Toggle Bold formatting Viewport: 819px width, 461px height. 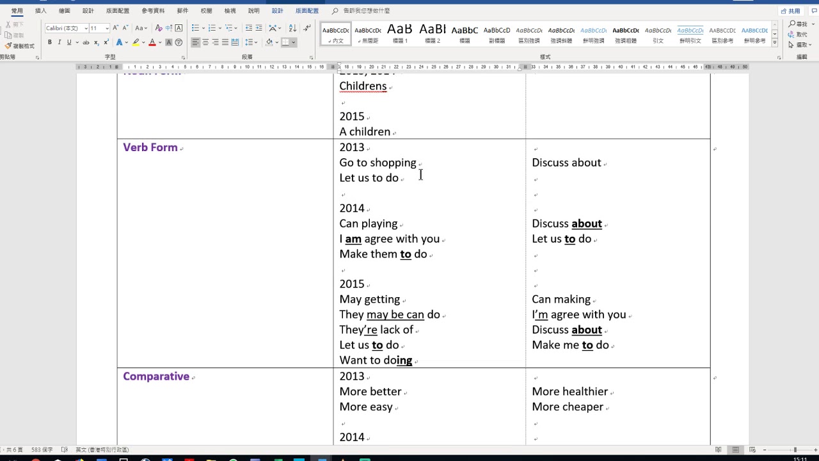[50, 42]
